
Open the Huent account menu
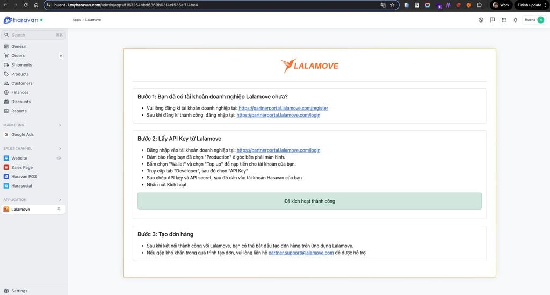533,20
